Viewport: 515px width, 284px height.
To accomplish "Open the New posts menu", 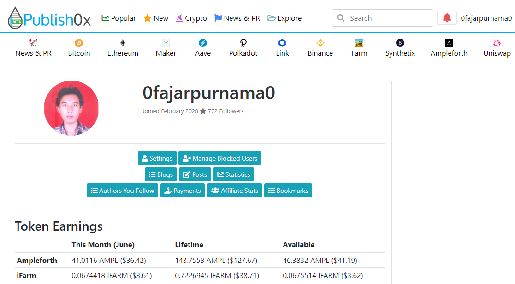I will pos(156,18).
